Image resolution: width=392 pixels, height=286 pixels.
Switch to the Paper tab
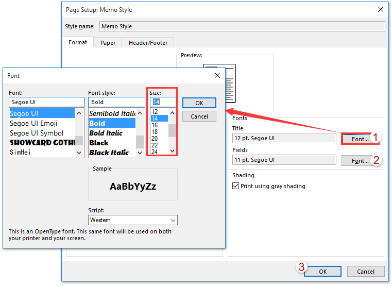point(108,43)
